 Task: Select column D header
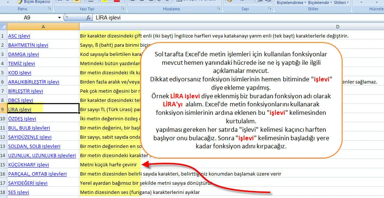(x=337, y=26)
